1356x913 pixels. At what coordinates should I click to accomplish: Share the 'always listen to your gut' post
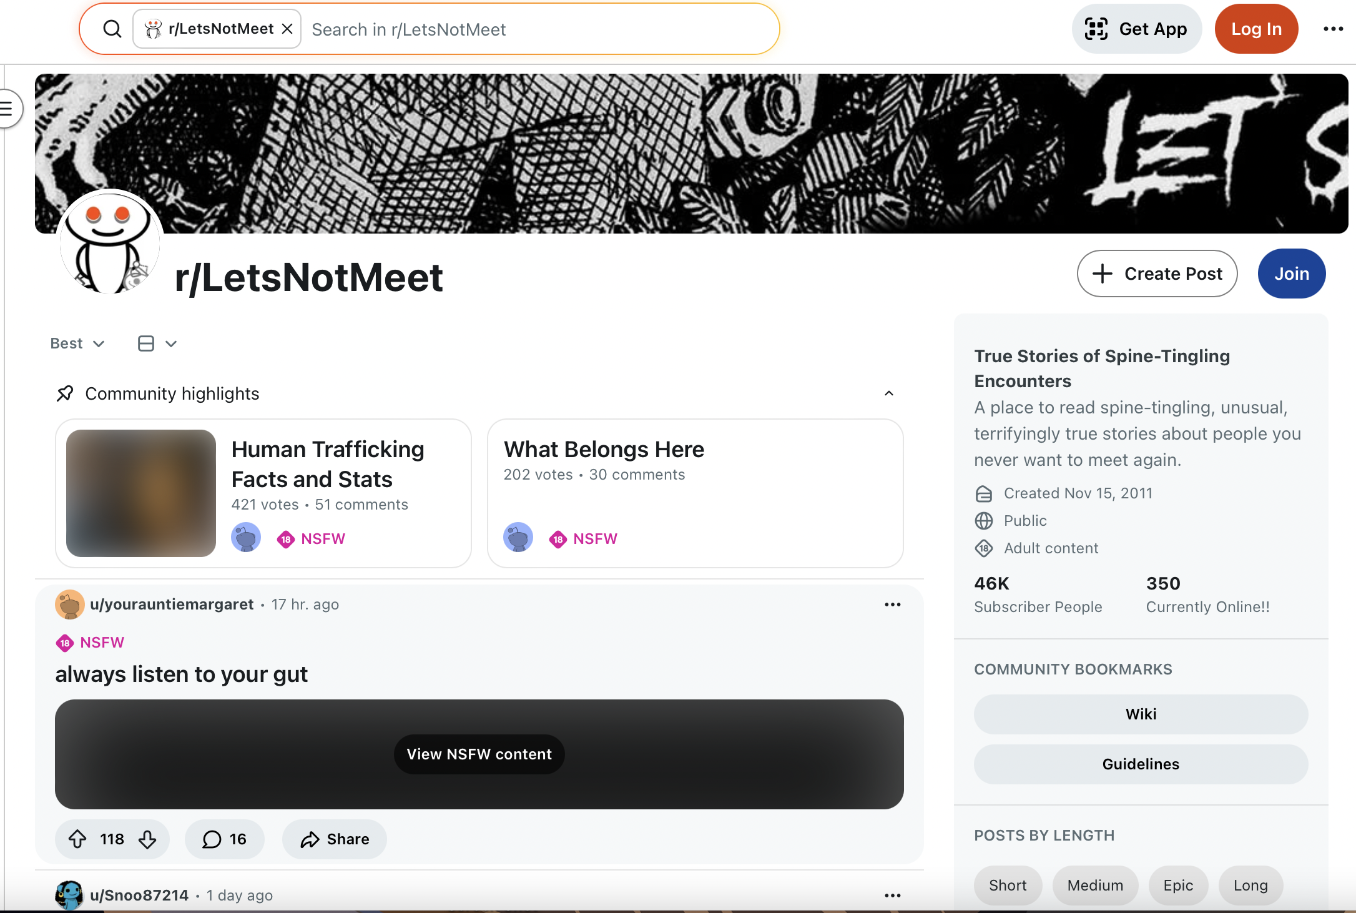pyautogui.click(x=335, y=839)
